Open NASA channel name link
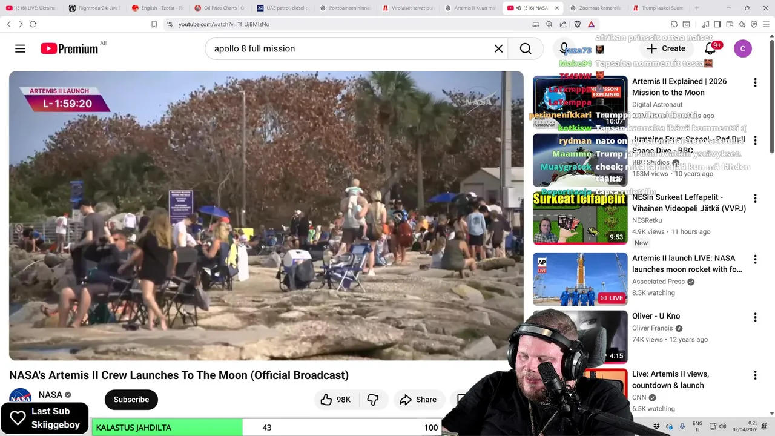The height and width of the screenshot is (436, 775). coord(50,395)
